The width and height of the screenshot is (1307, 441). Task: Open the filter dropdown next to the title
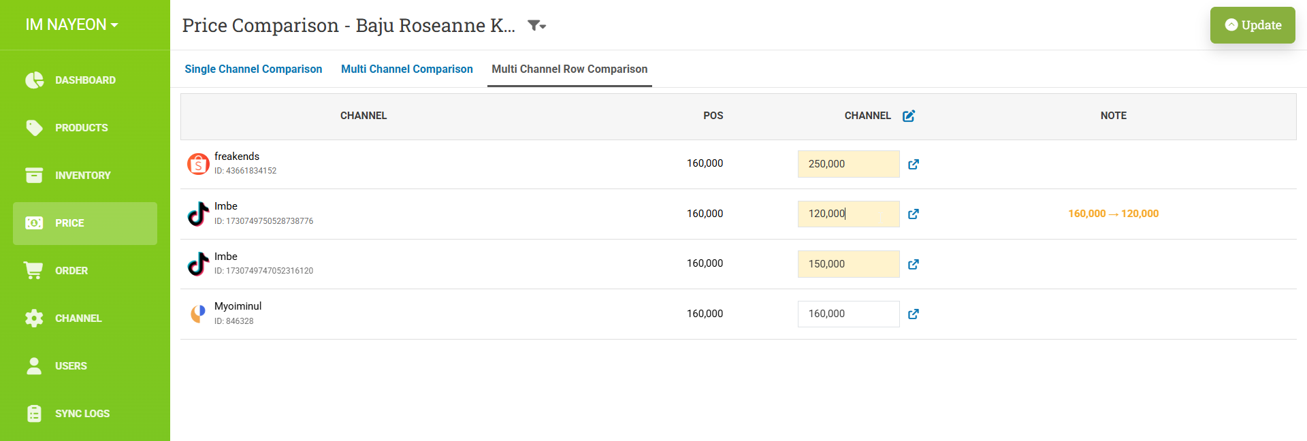tap(536, 25)
